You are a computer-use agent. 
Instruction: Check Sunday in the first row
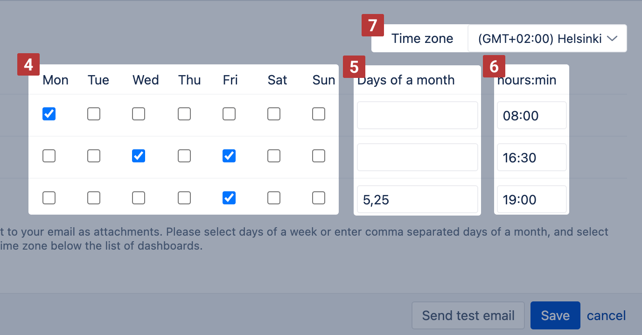319,114
